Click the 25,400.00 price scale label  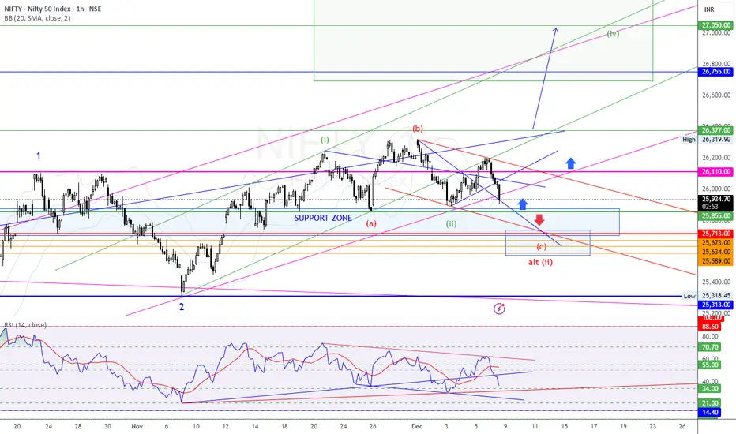pyautogui.click(x=716, y=282)
